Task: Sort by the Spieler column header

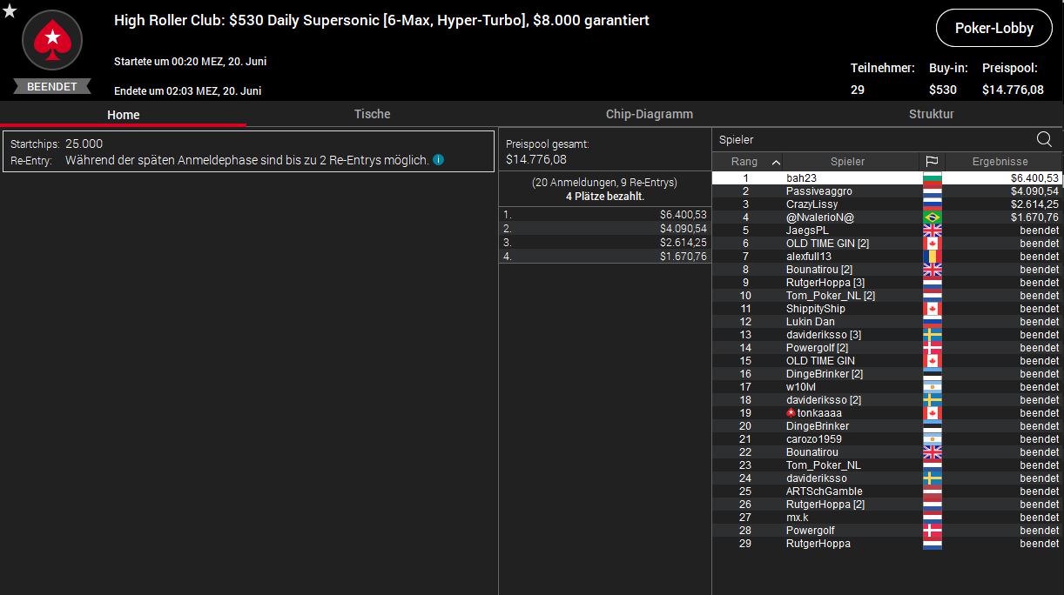Action: 847,162
